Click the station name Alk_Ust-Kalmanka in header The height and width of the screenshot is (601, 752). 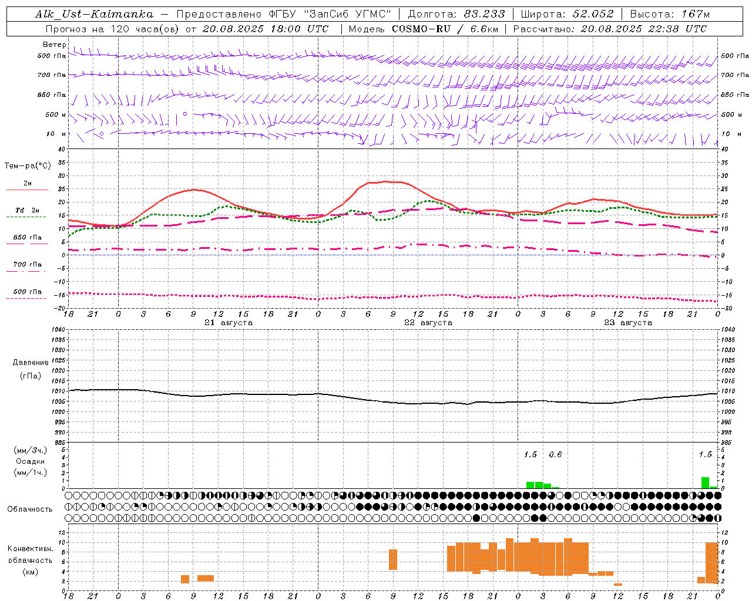[94, 14]
